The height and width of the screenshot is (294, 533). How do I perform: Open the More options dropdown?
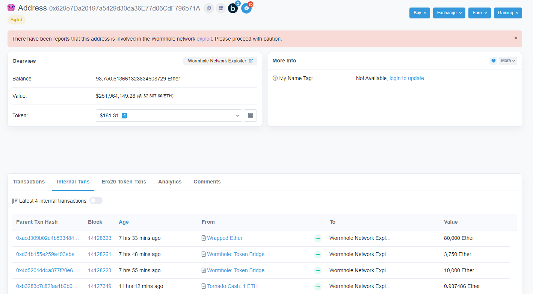[x=508, y=61]
